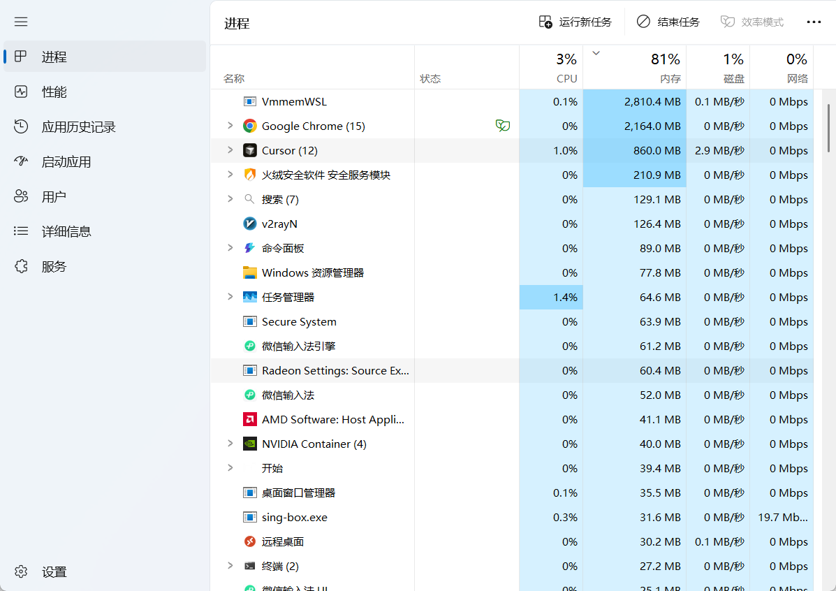Click the 结束任务 button label
Image resolution: width=836 pixels, height=591 pixels.
coord(678,22)
